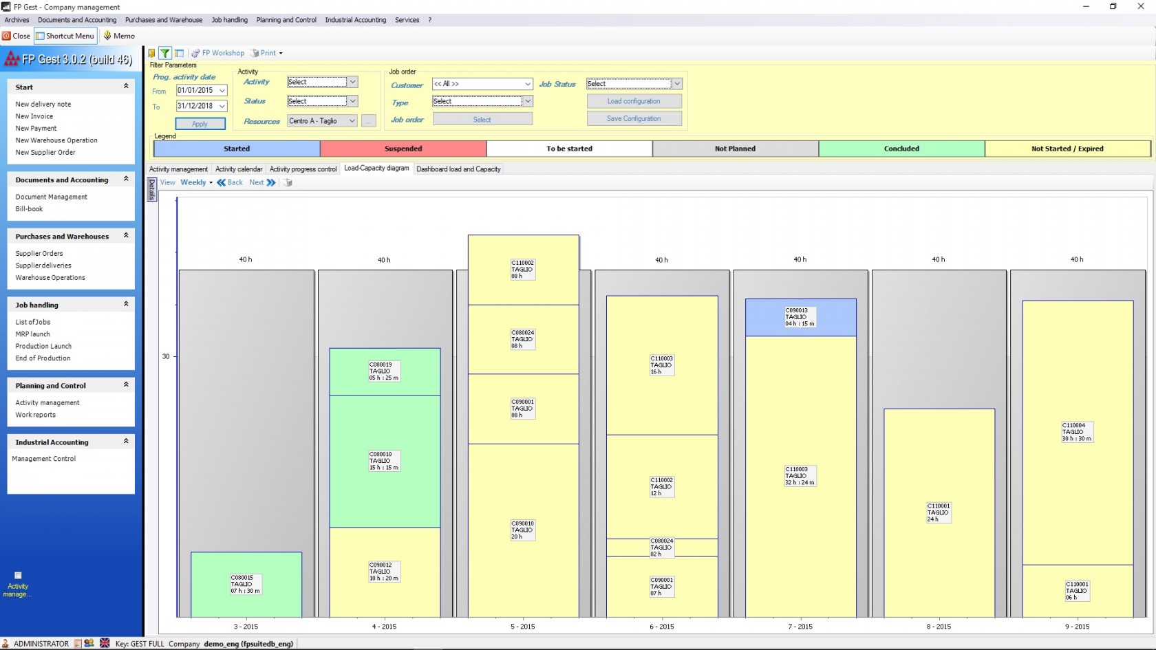
Task: Open the Customer All dropdown
Action: (x=528, y=84)
